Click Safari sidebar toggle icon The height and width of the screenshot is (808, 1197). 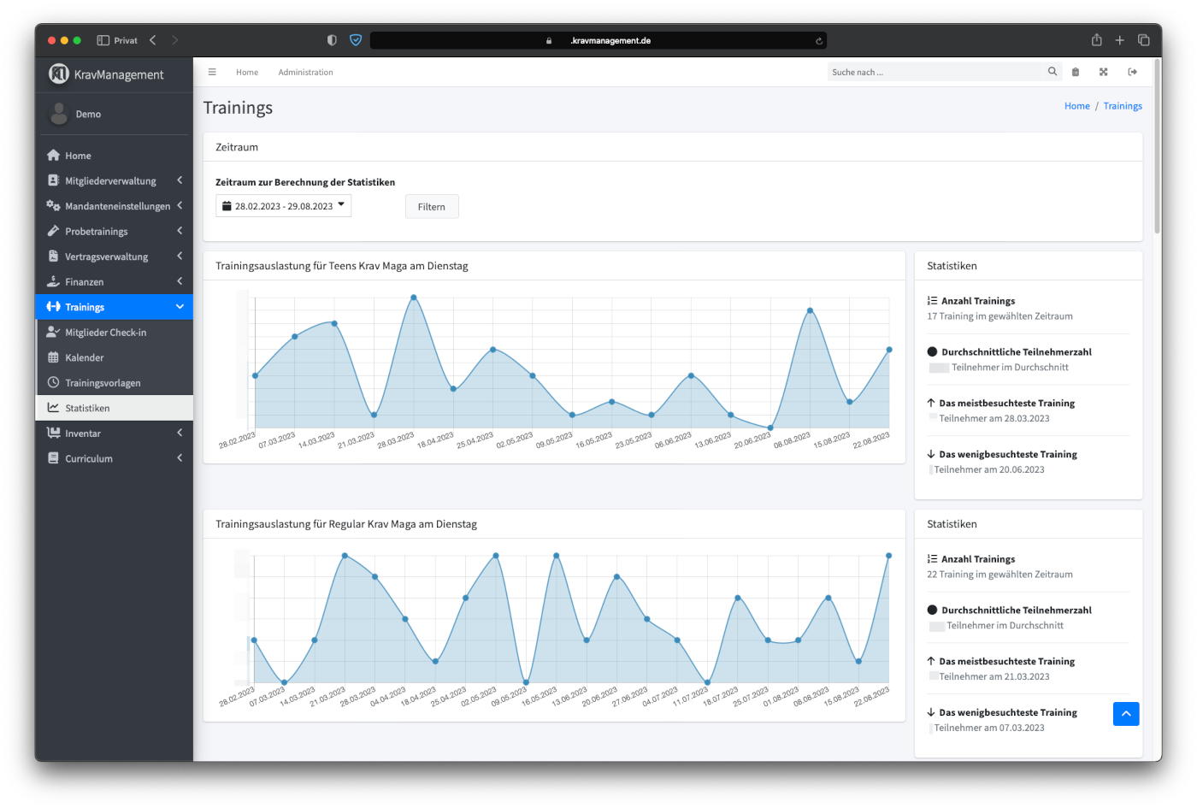103,40
